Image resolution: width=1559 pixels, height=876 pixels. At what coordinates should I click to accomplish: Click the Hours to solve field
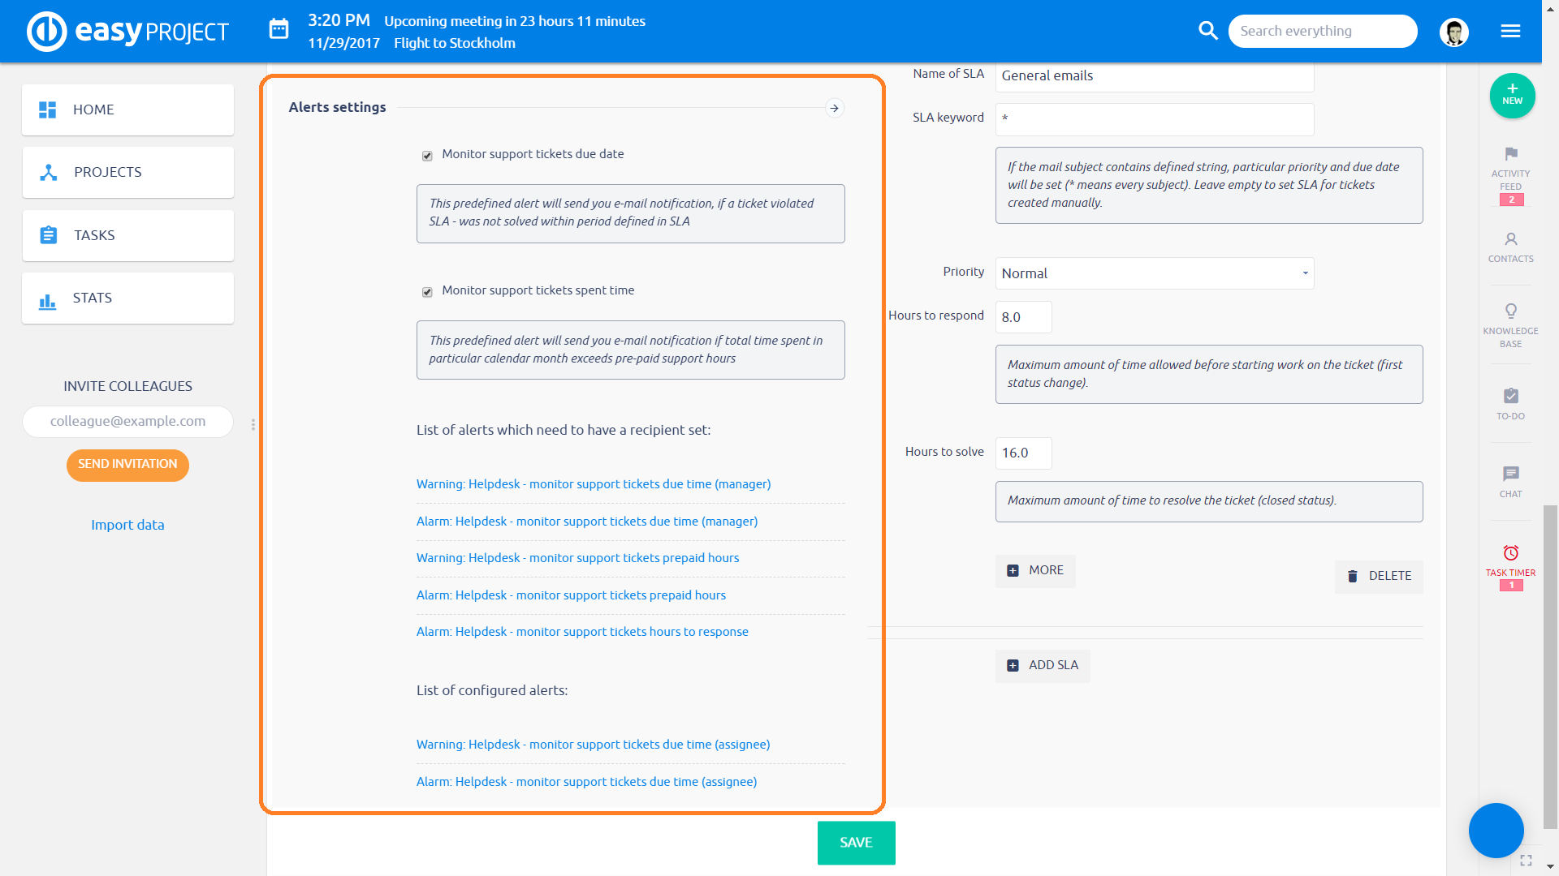[1023, 453]
